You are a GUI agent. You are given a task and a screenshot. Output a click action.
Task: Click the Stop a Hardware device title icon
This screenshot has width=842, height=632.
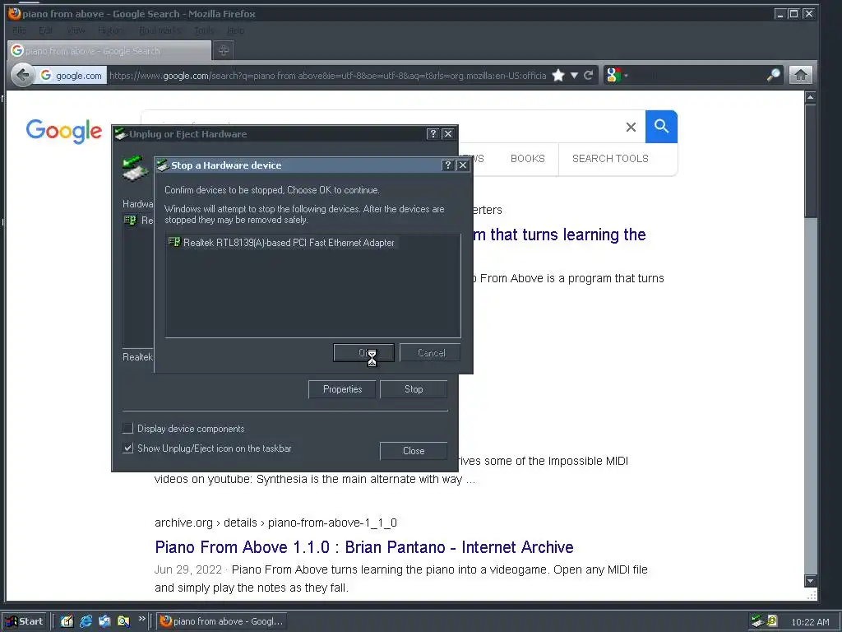[163, 165]
